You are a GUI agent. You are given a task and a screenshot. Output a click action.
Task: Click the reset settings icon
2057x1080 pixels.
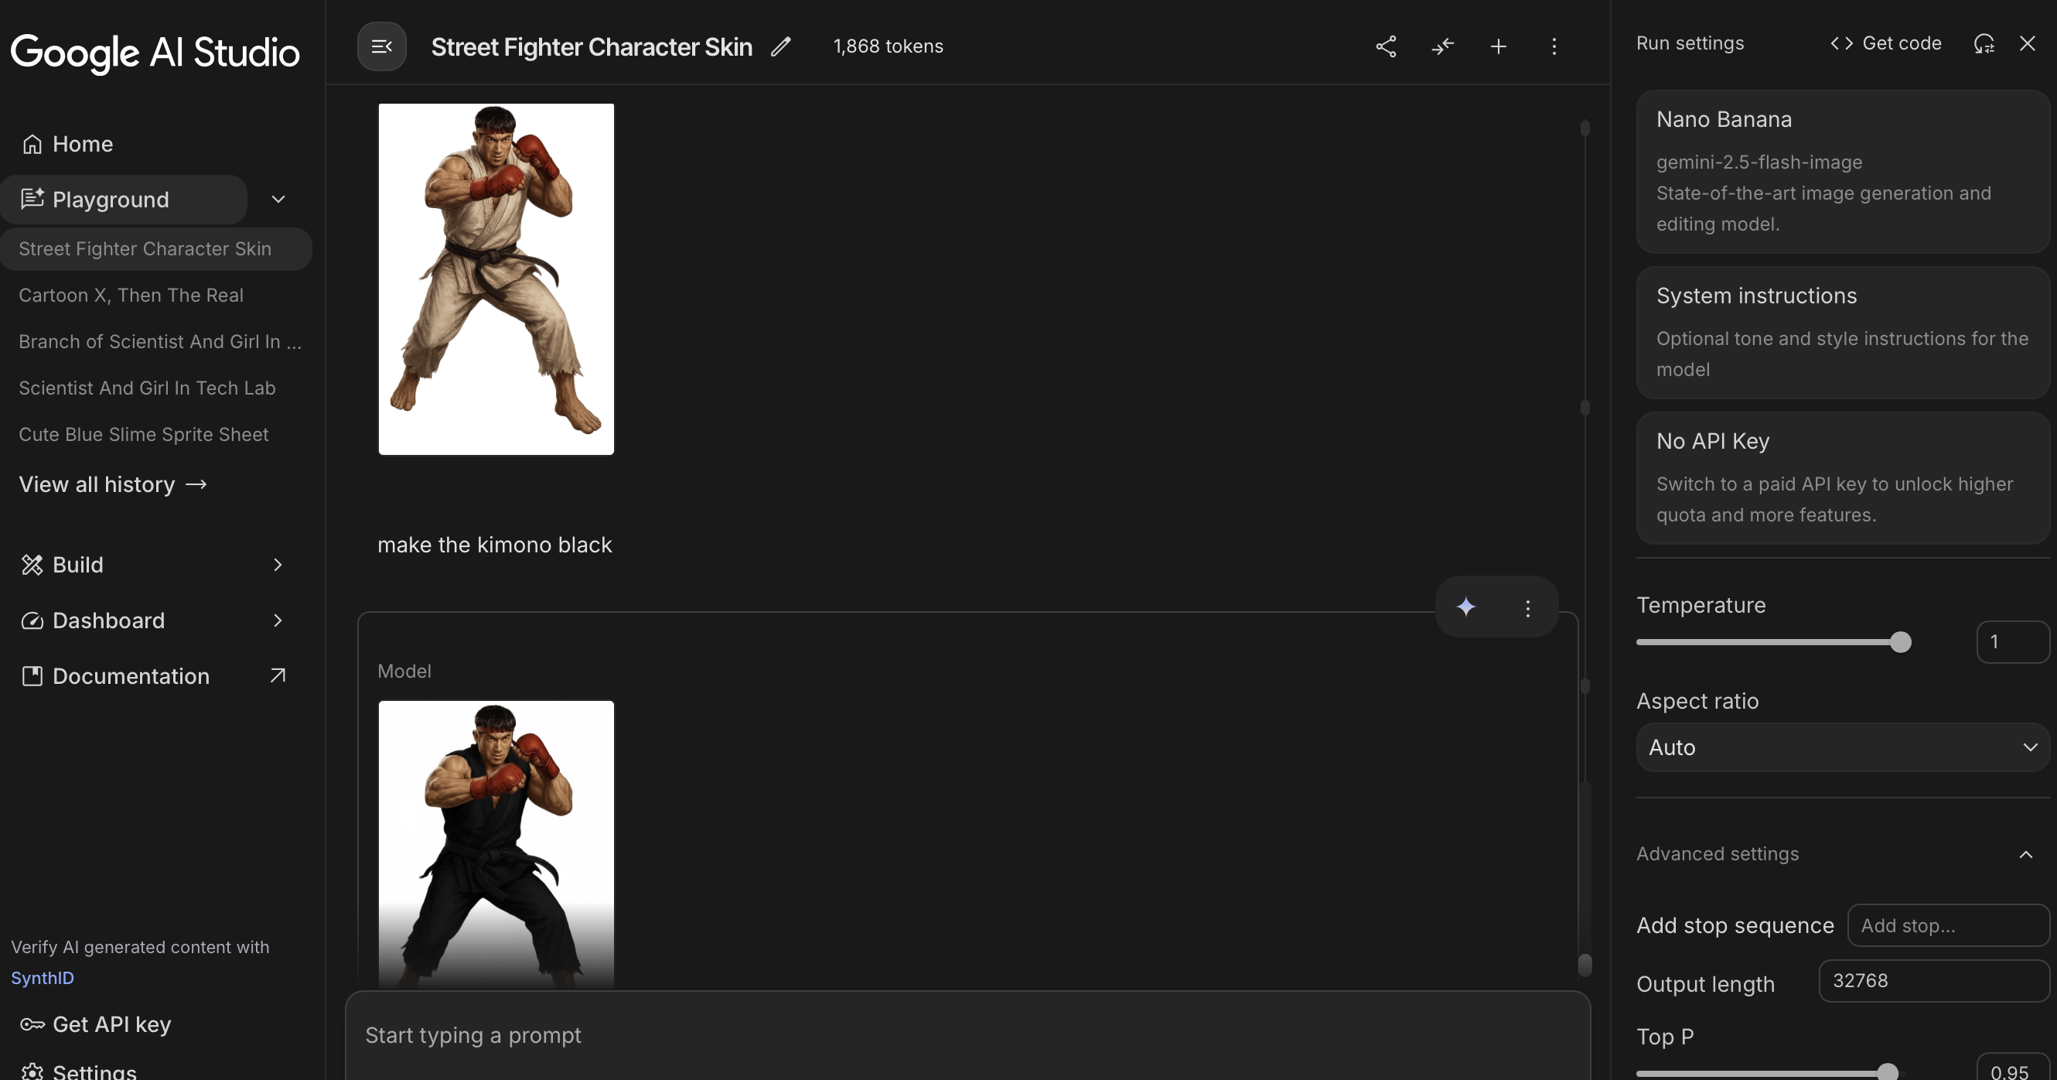coord(1984,43)
